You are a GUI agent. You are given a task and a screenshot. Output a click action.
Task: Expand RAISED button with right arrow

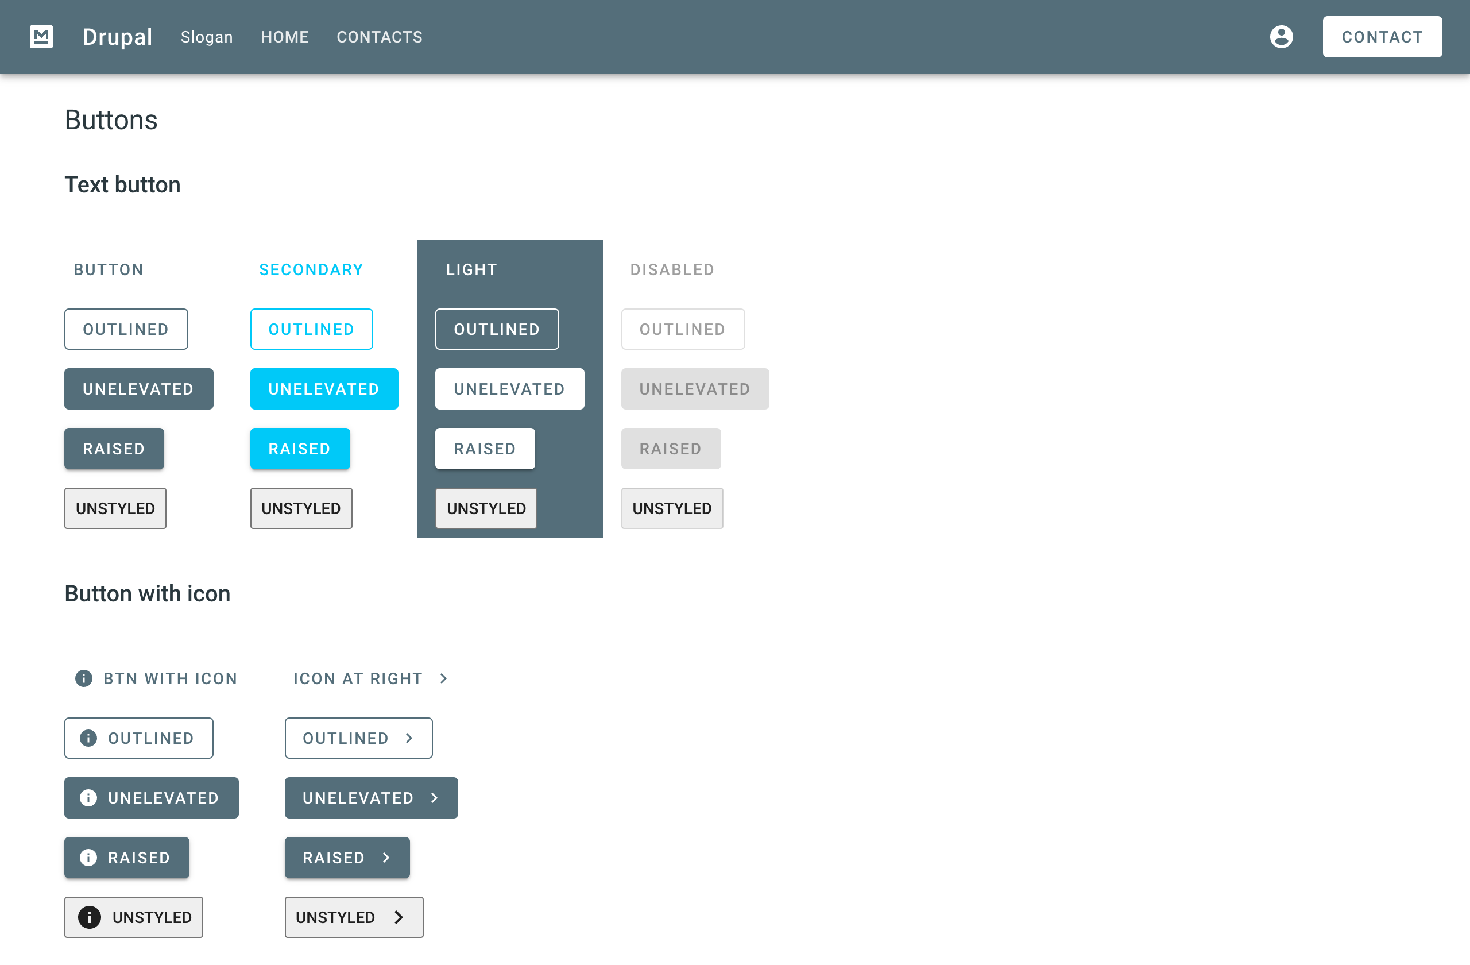(x=347, y=857)
